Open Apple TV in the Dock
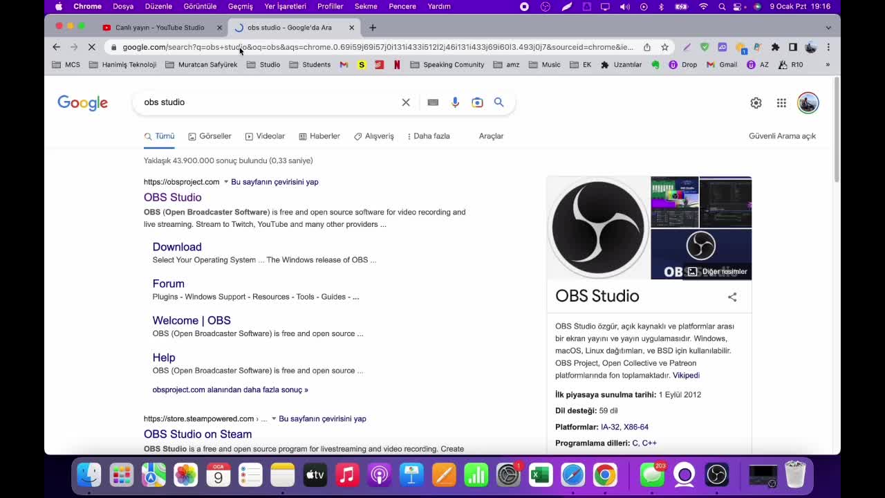Viewport: 885px width, 498px height. (x=315, y=475)
